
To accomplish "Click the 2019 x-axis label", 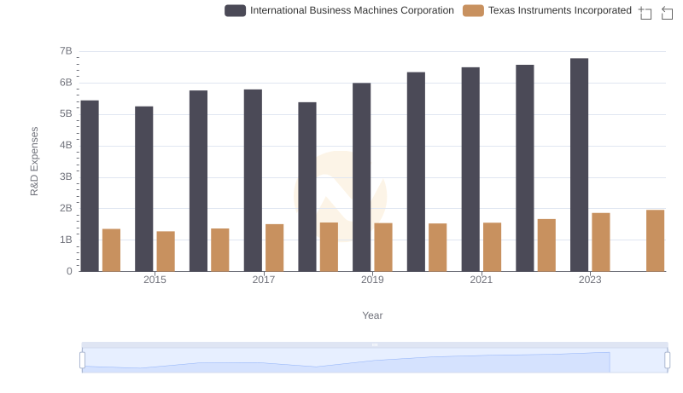I will tap(372, 280).
